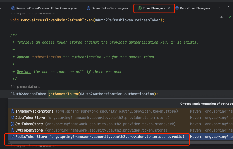The image size is (233, 149).
Task: Choose JwkTokenStore implementation from the popup
Action: 29,124
